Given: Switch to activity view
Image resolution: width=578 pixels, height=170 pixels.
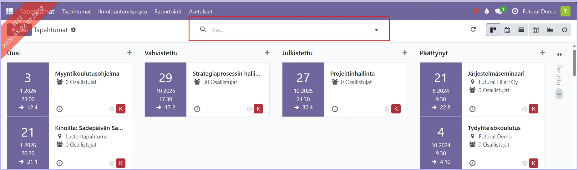Looking at the screenshot, I should pyautogui.click(x=565, y=30).
